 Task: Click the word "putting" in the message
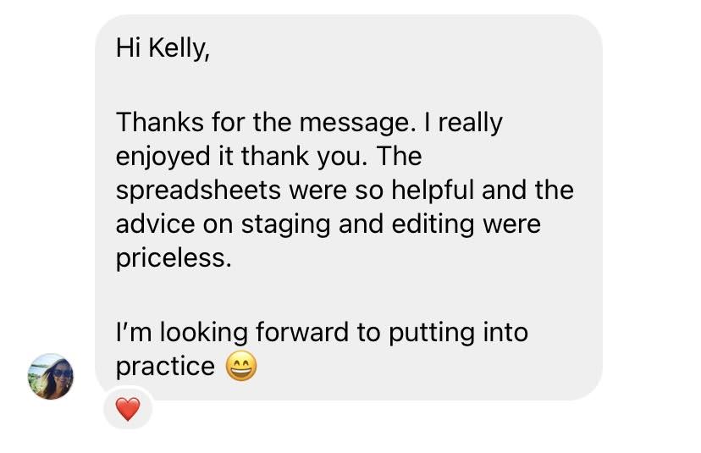click(x=433, y=333)
